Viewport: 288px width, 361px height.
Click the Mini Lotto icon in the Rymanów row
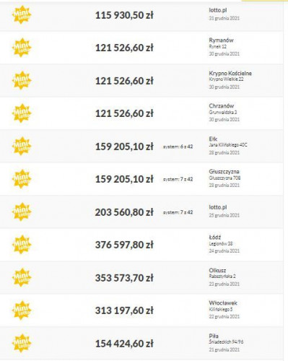pos(22,48)
